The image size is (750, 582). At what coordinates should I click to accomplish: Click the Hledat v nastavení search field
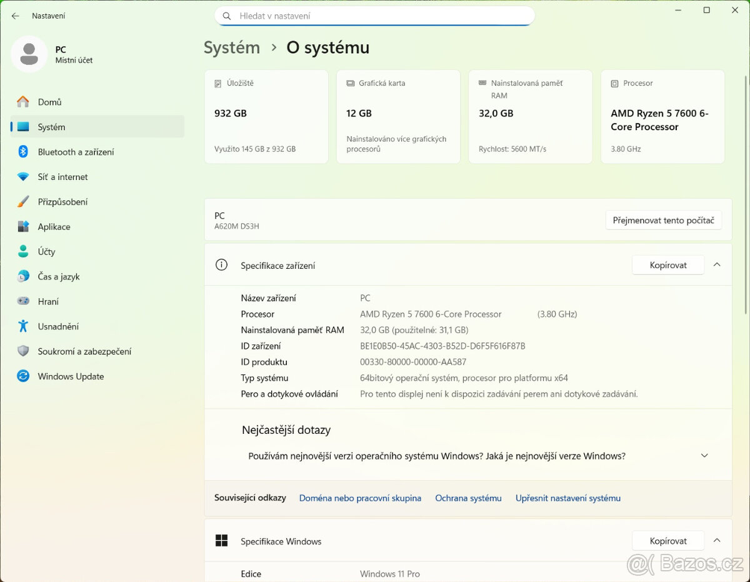[x=375, y=16]
